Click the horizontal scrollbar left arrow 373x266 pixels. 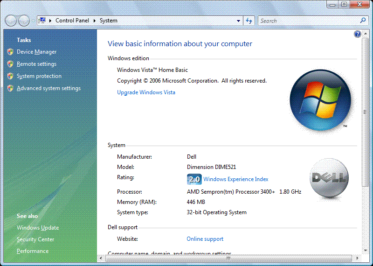(101, 258)
